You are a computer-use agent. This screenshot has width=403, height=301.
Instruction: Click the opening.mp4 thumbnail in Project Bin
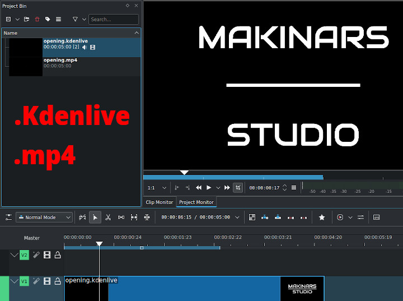pos(26,67)
